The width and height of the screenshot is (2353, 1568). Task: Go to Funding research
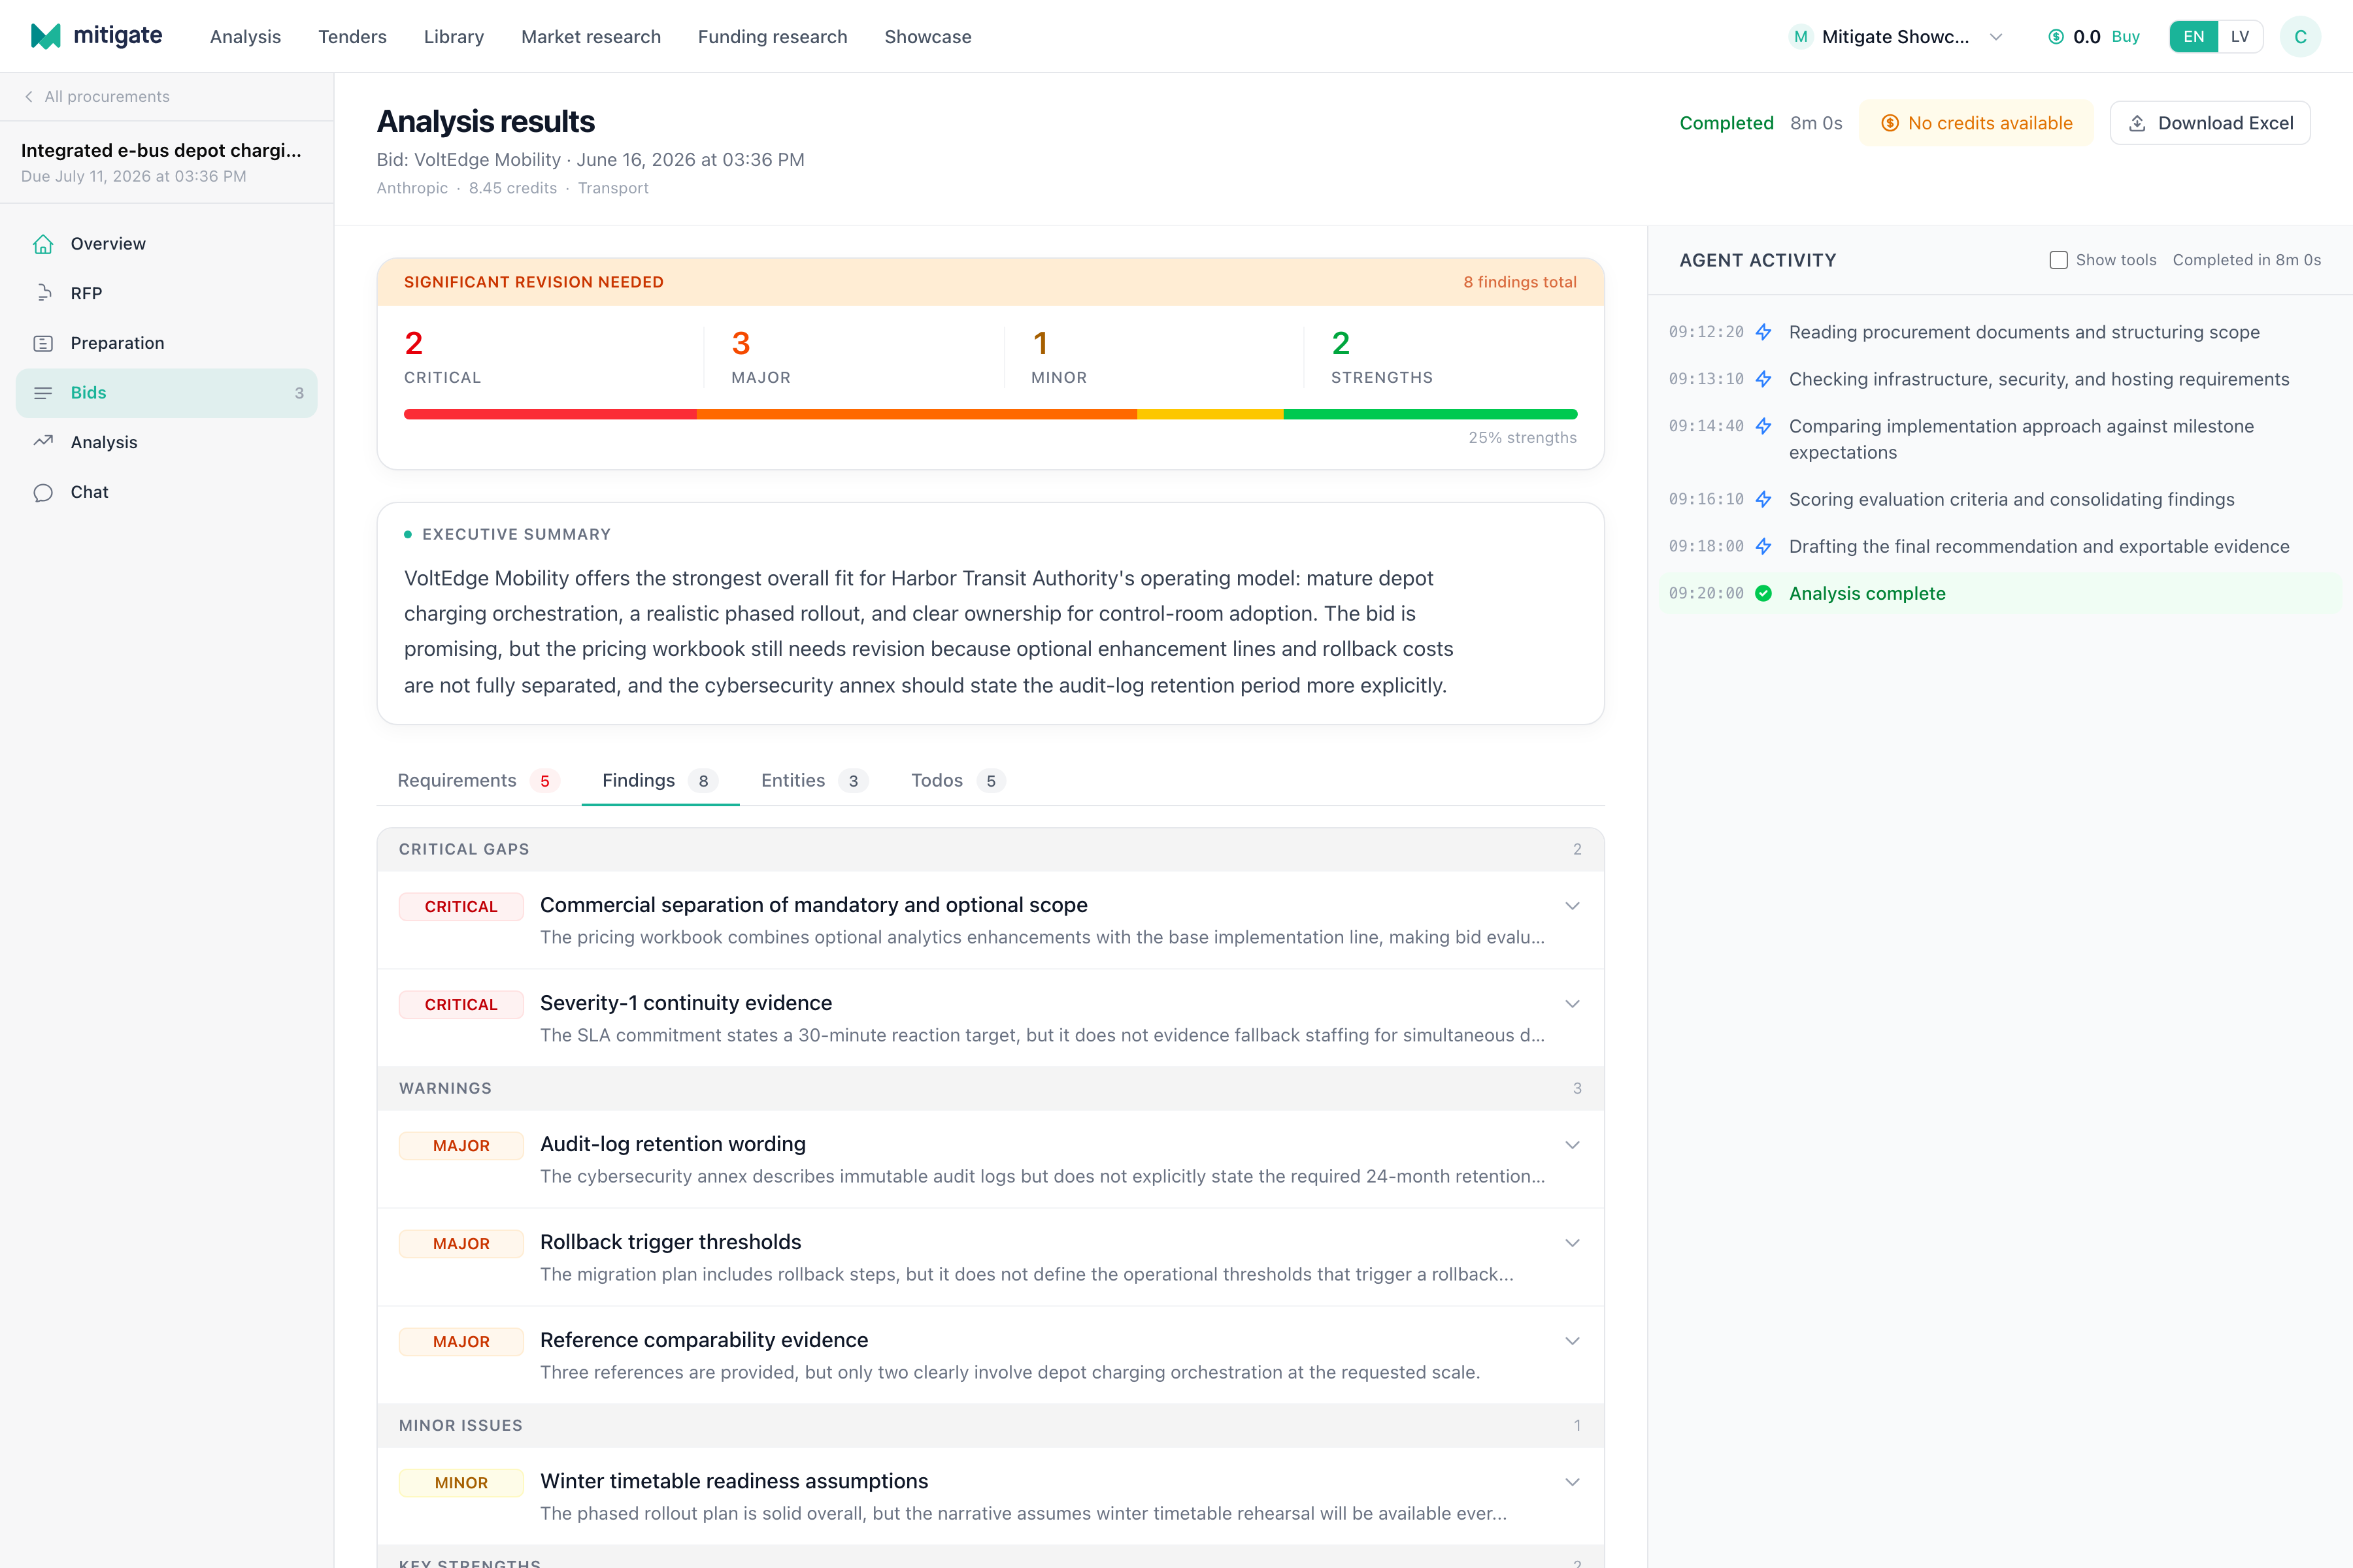click(x=773, y=37)
